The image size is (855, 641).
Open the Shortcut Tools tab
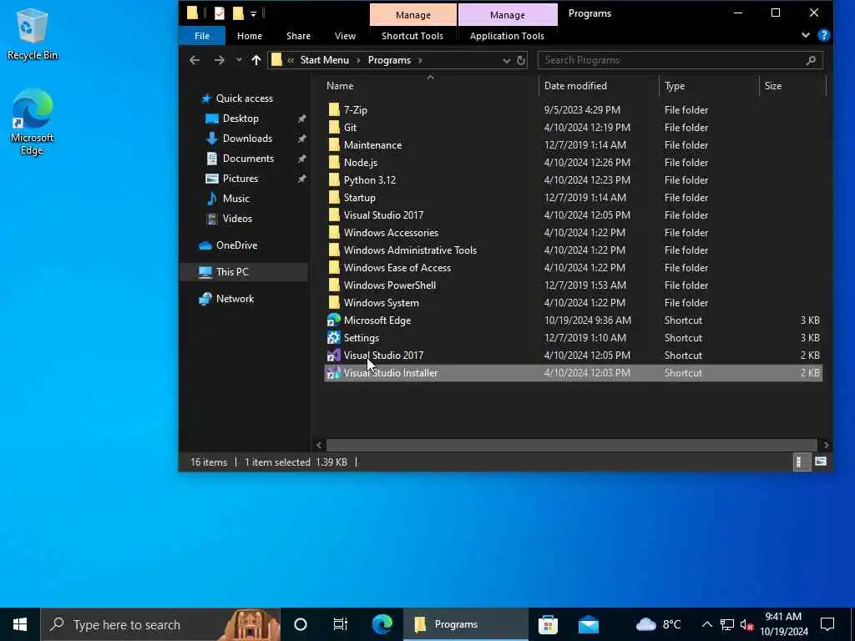pyautogui.click(x=412, y=36)
